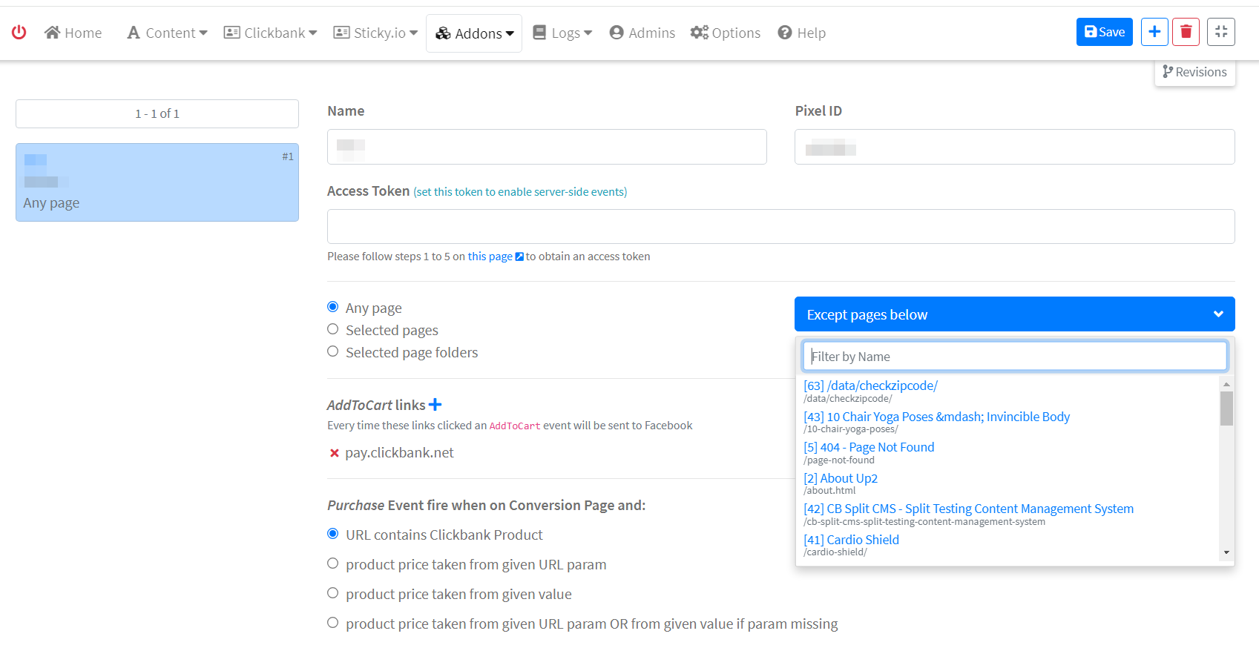
Task: Open the external link icon beside this page
Action: (x=519, y=257)
